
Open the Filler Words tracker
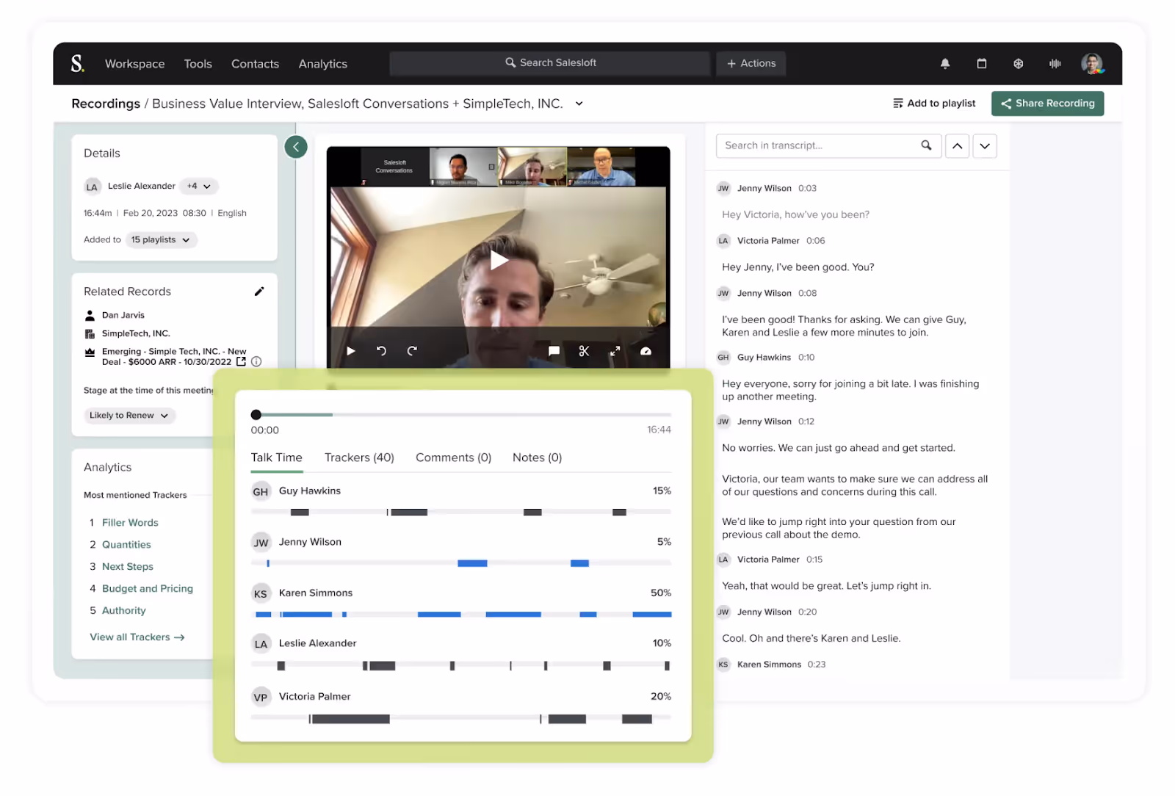[130, 523]
